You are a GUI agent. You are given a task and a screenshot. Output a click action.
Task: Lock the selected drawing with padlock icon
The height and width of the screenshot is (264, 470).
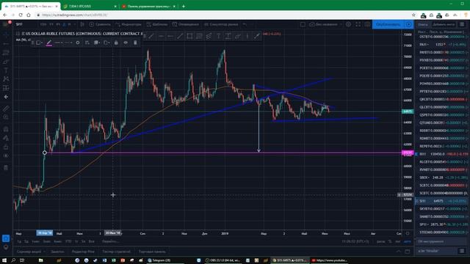pos(116,43)
